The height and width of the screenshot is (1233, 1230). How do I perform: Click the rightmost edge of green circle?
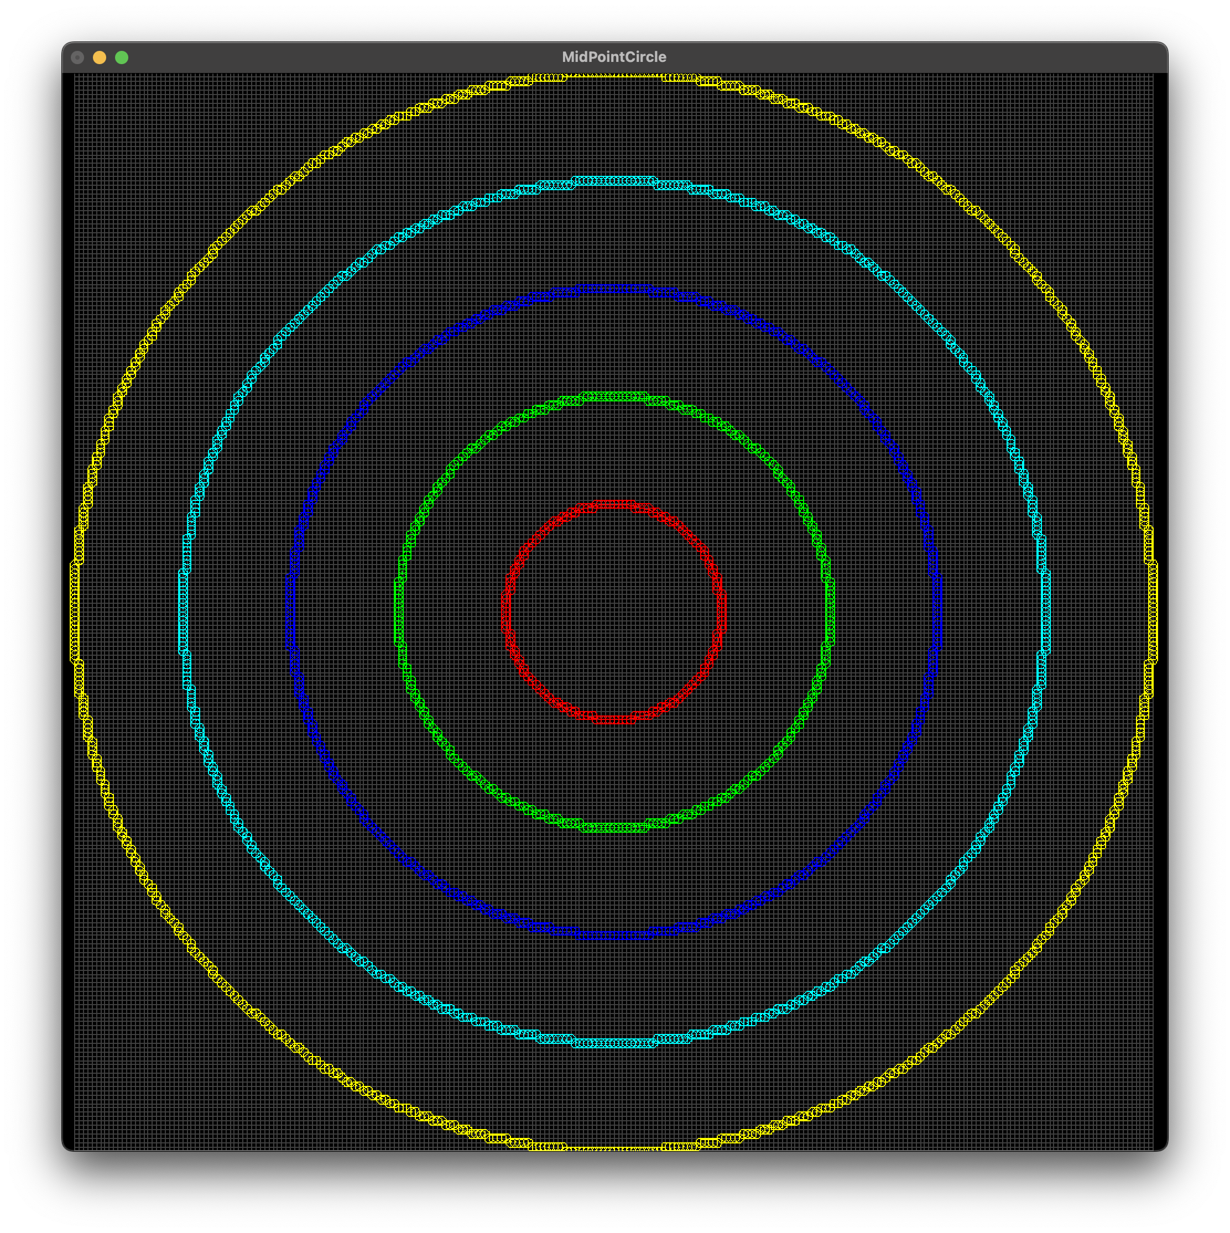[x=830, y=613]
